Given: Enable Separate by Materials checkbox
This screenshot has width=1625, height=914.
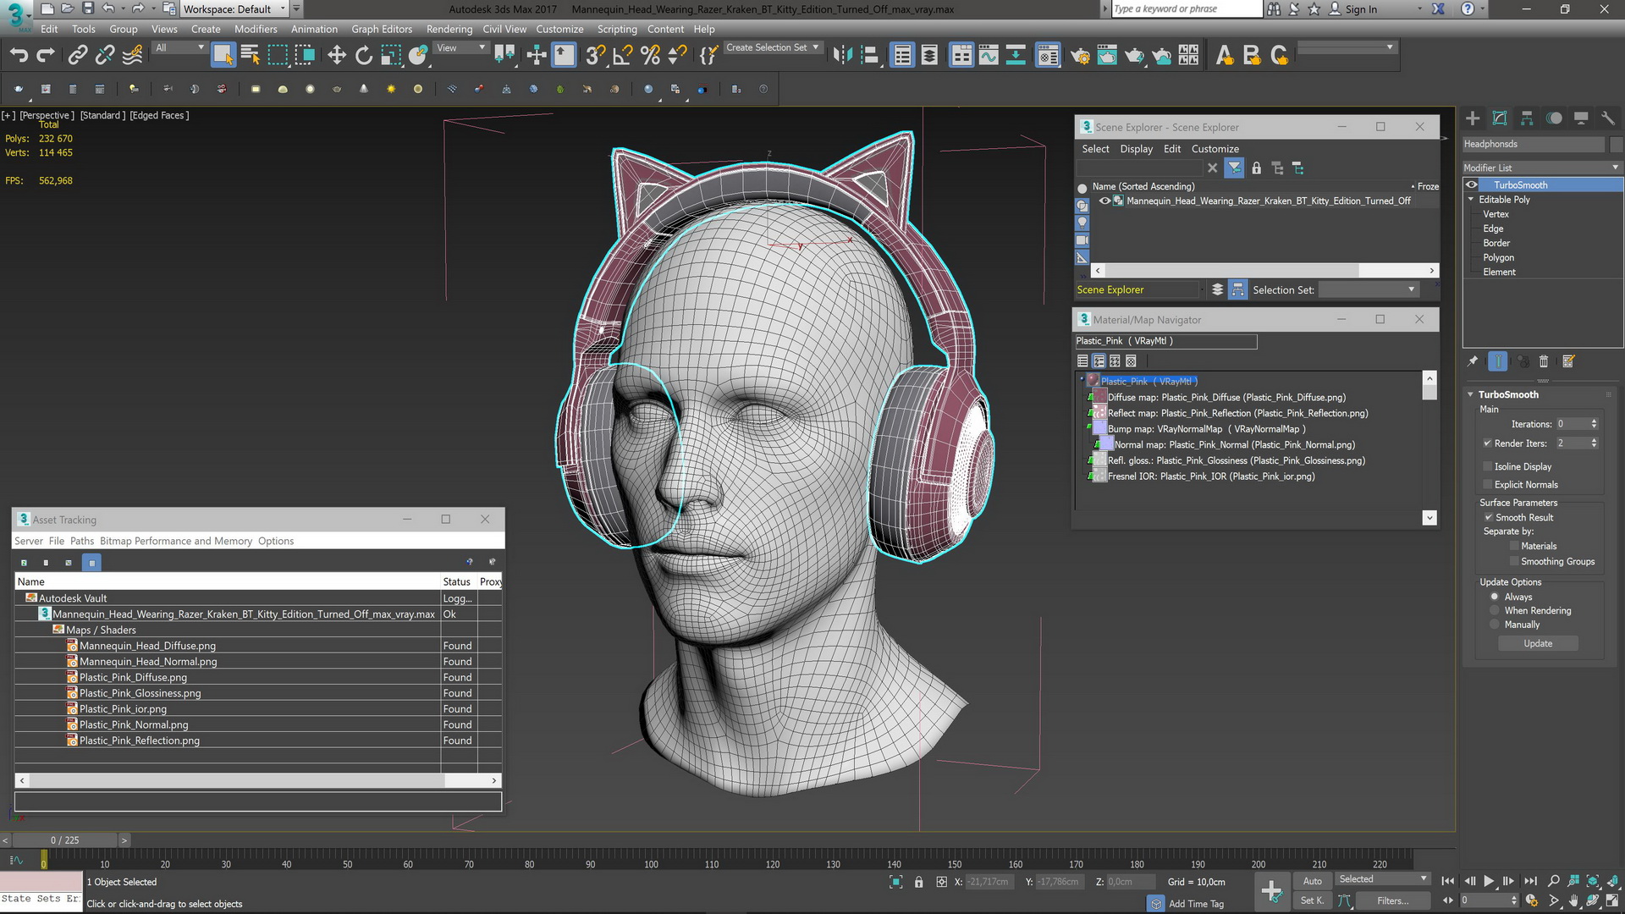Looking at the screenshot, I should click(x=1514, y=546).
